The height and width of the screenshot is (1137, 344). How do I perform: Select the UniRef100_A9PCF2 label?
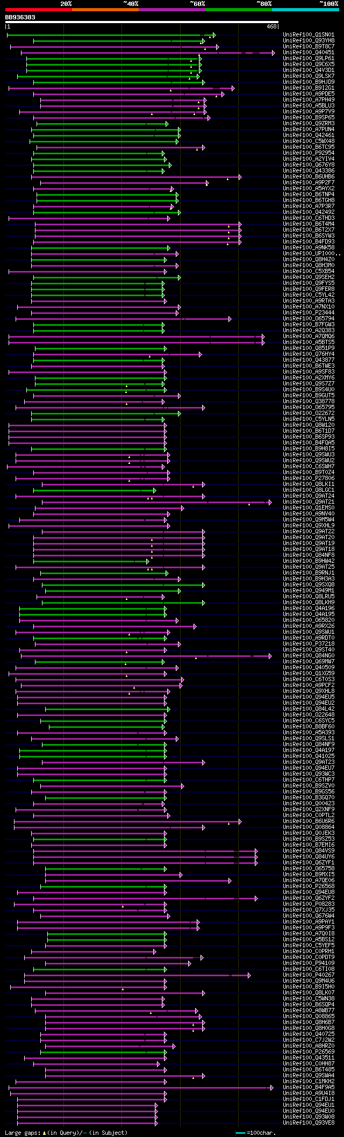309,685
